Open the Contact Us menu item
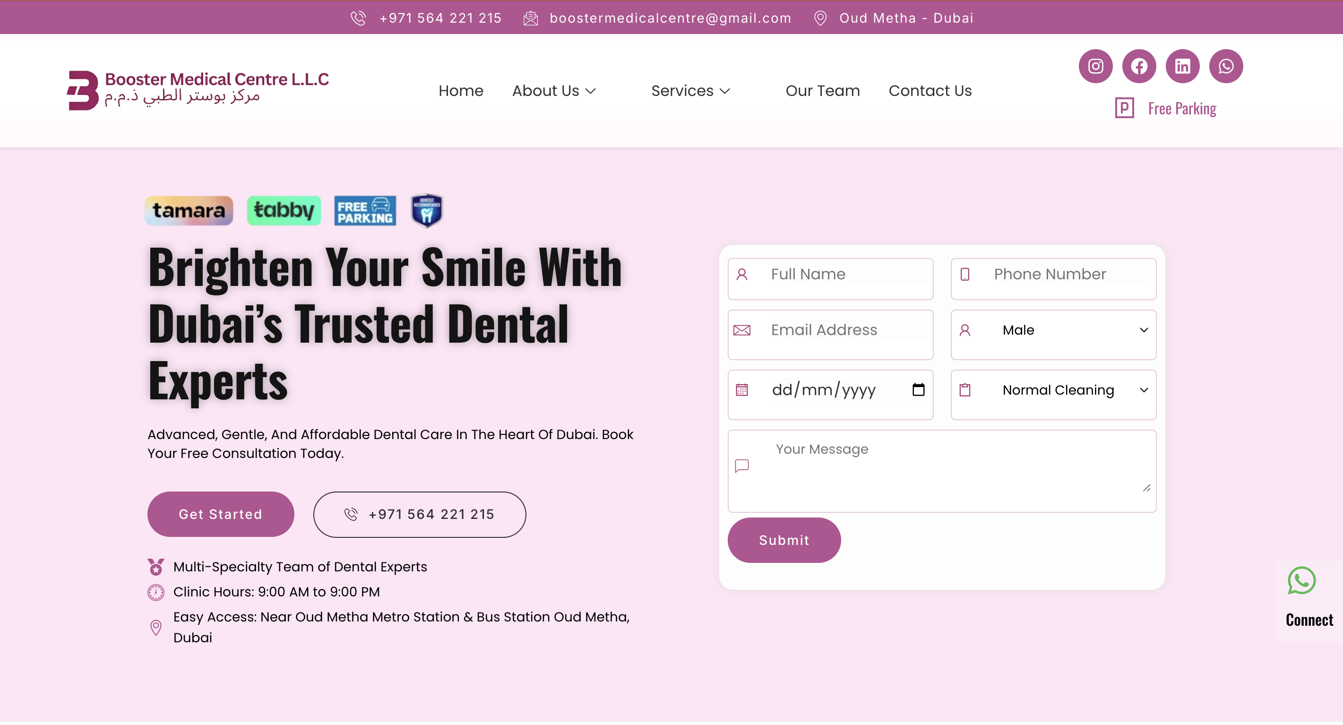The image size is (1343, 725). [930, 91]
